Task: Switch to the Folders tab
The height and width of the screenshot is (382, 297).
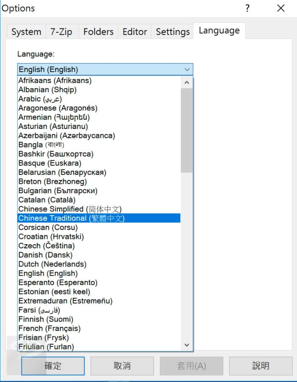Action: [x=98, y=32]
